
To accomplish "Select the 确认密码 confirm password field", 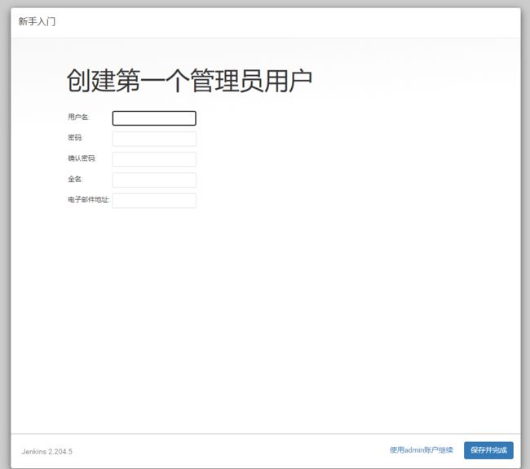I will (x=154, y=160).
